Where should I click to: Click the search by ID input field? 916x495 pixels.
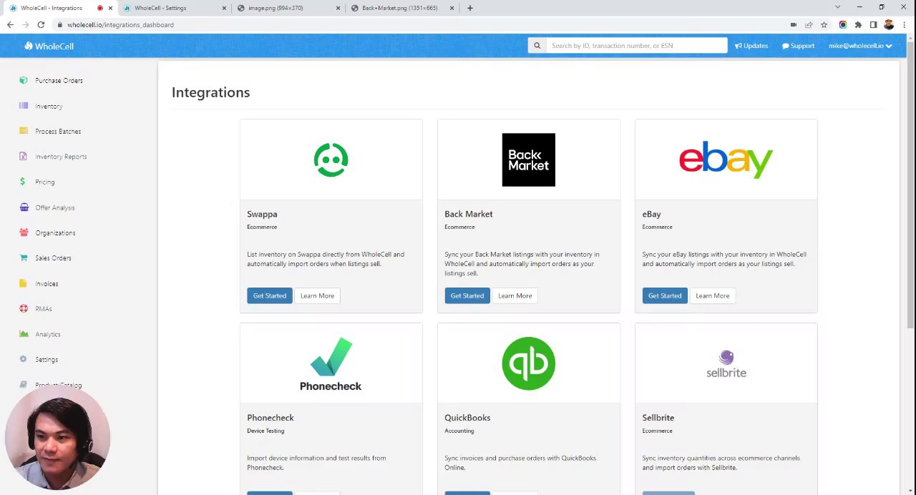(636, 46)
